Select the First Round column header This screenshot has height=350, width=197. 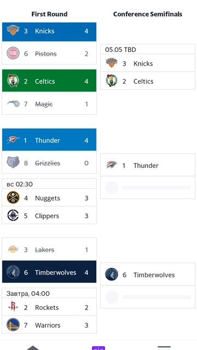(49, 14)
